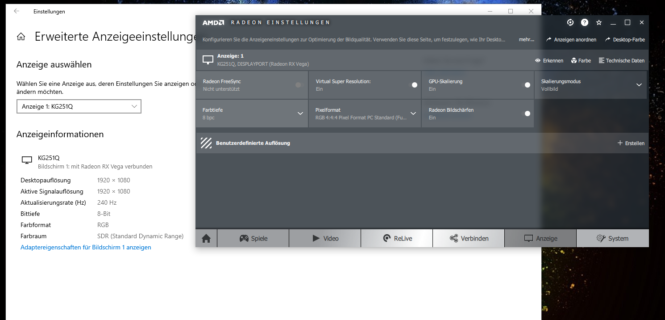Open the System tab
The width and height of the screenshot is (665, 320).
[x=613, y=238]
